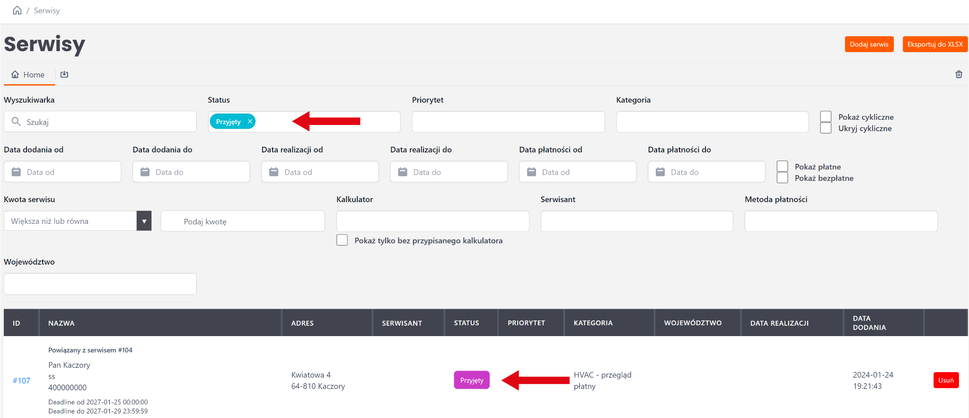This screenshot has height=418, width=969.
Task: Click calendar icon in Data płatności do
Action: [660, 172]
